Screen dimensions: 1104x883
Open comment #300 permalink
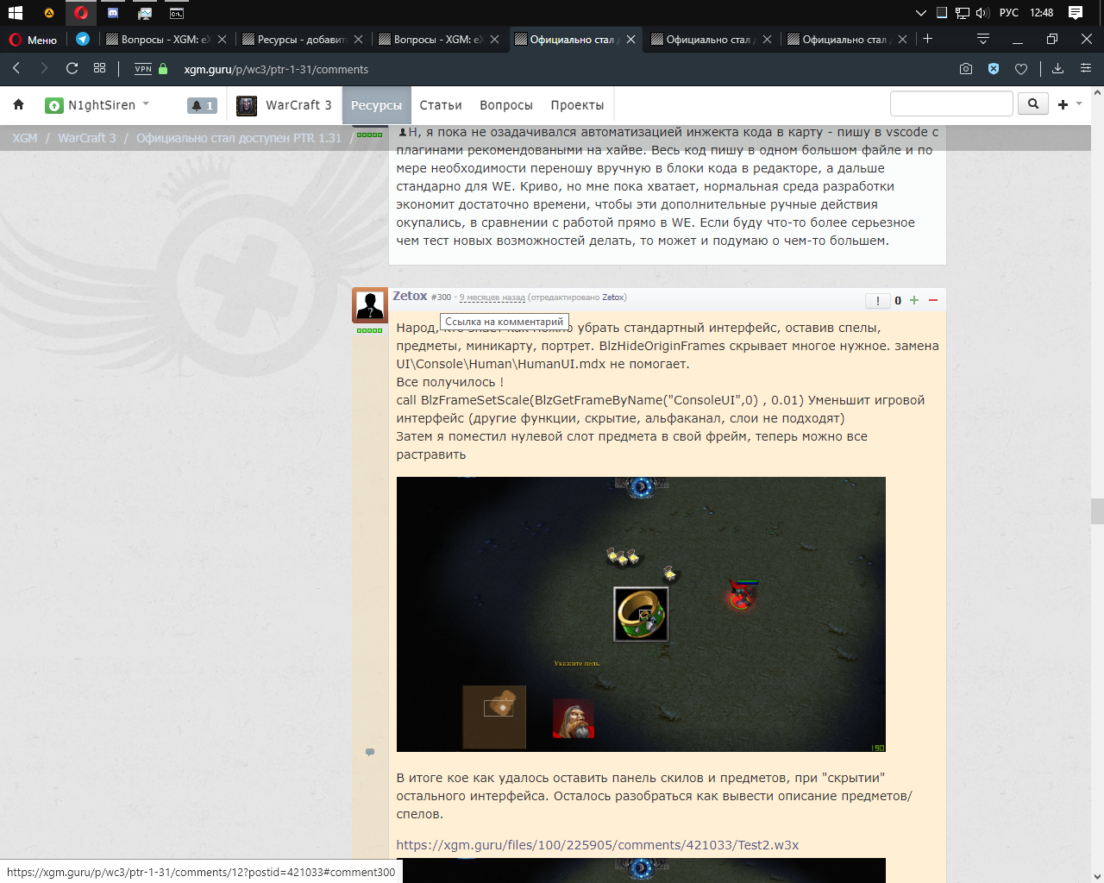pos(441,297)
